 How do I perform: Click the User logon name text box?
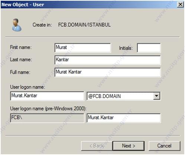tap(47, 96)
